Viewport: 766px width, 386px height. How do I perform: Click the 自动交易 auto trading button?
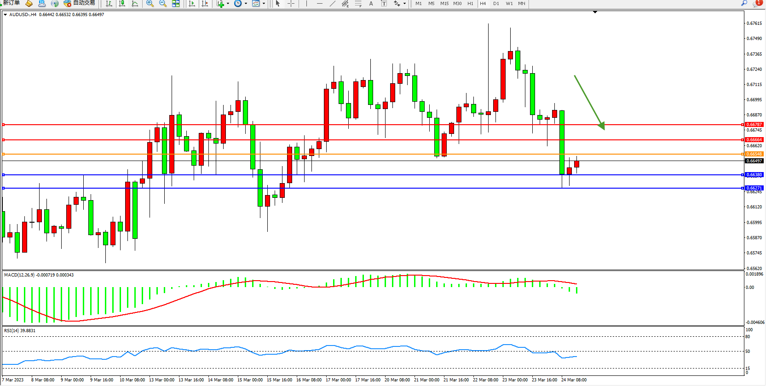click(80, 3)
